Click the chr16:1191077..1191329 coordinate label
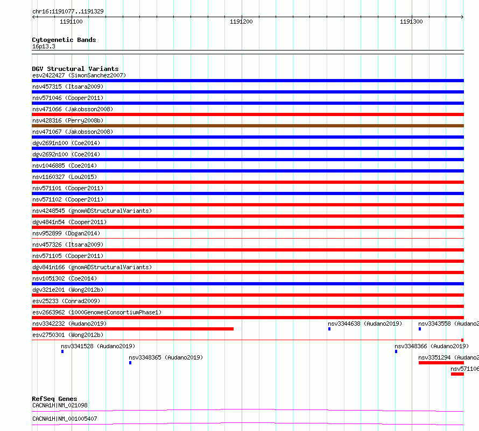This screenshot has width=479, height=431. (x=68, y=11)
